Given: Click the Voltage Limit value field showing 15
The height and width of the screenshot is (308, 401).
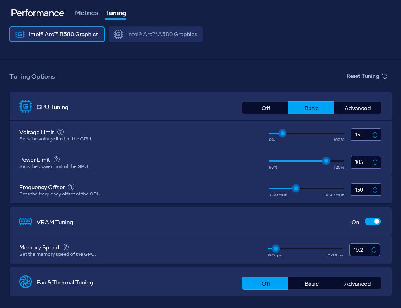Looking at the screenshot, I should (x=366, y=135).
